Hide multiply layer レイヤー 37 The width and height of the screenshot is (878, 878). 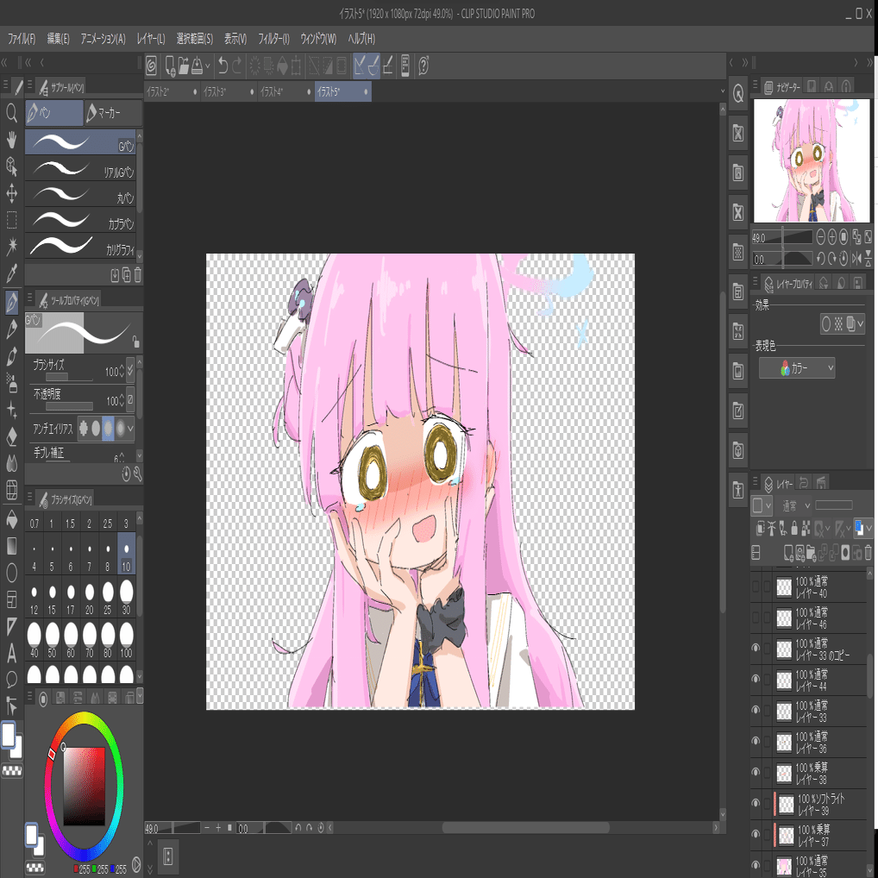point(756,834)
